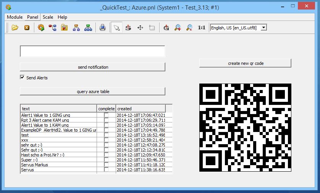Open the Help menu
Screen dimensions: 320x193
coord(63,17)
